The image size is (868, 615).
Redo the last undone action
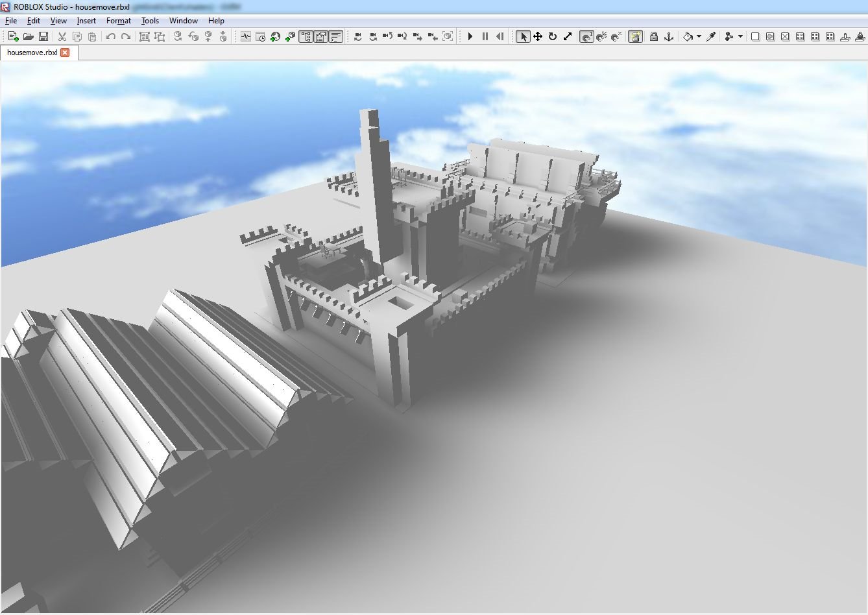[126, 37]
